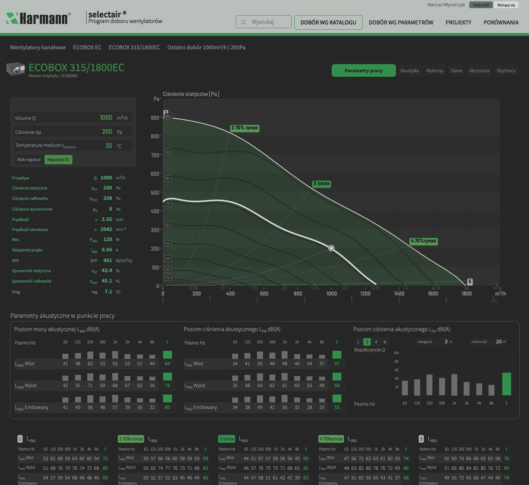Click the '1' LWA table badge
Image resolution: width=529 pixels, height=485 pixels.
coord(20,439)
